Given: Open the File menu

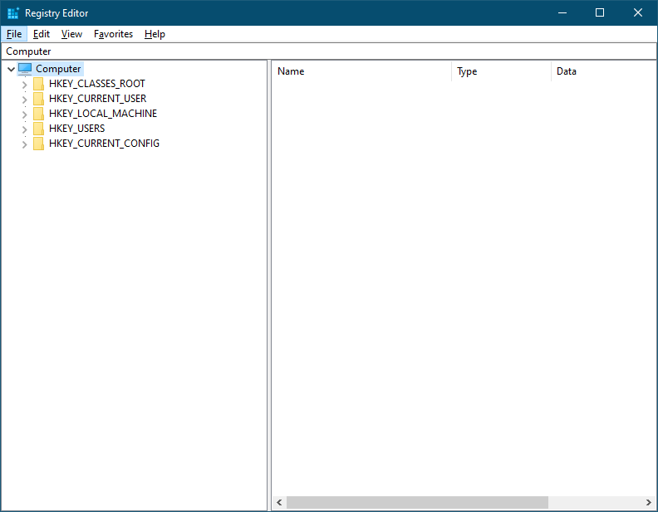Looking at the screenshot, I should 14,34.
